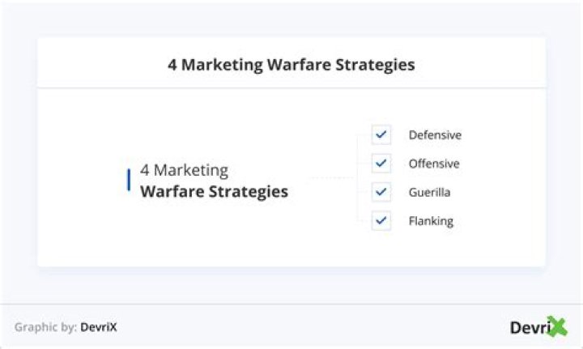
Task: Click the bold 'Warfare Strategies' body text
Action: coord(214,192)
